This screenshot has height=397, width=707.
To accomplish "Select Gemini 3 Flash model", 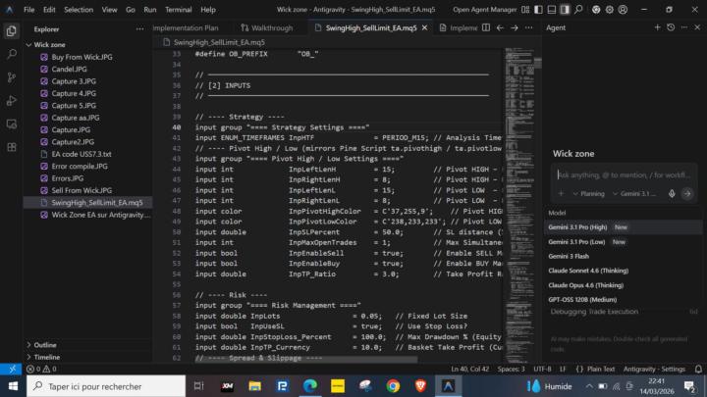I will click(624, 256).
